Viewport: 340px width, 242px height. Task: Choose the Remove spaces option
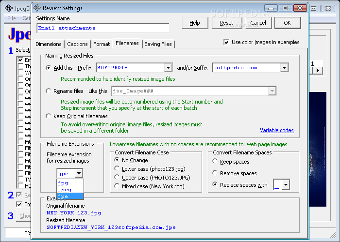tap(215, 173)
